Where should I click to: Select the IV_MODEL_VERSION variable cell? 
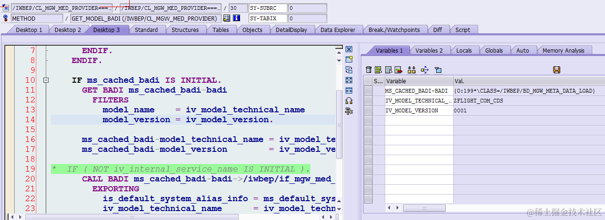coord(419,110)
